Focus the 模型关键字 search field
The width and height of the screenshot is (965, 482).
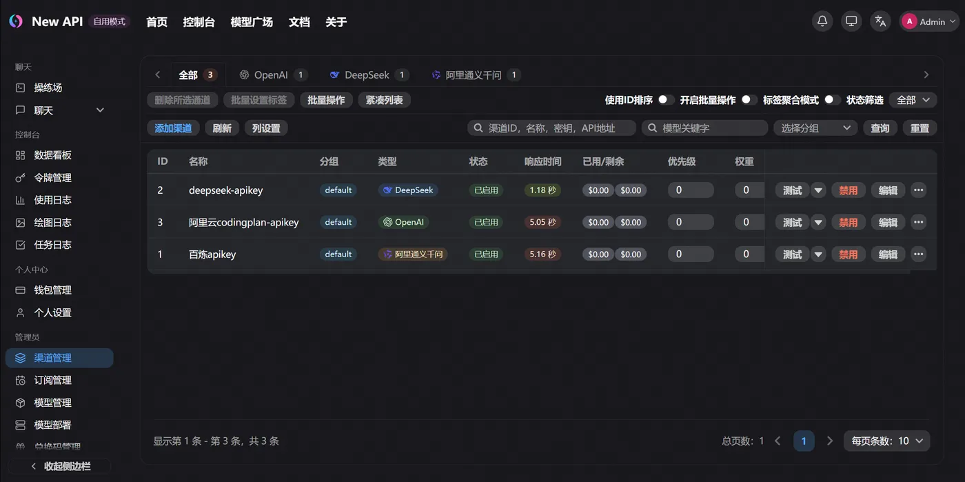[704, 128]
